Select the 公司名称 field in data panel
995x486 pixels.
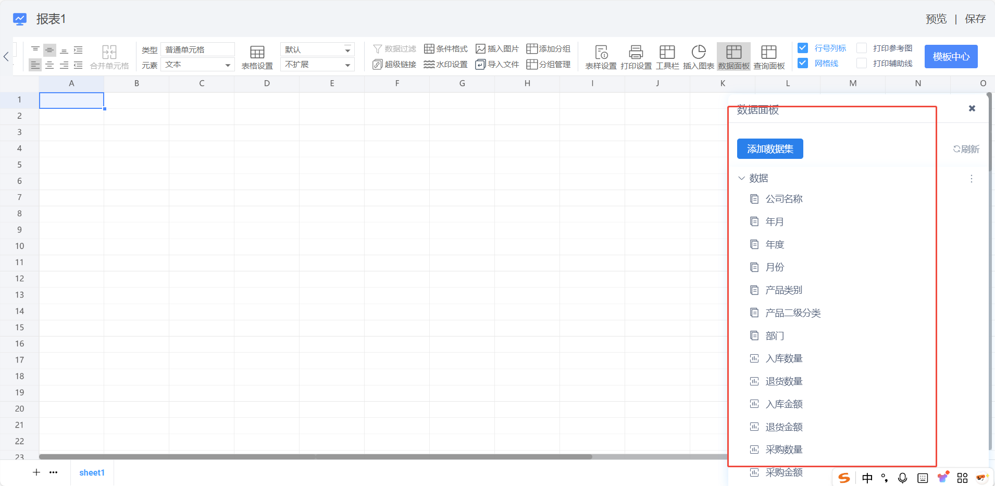tap(783, 199)
